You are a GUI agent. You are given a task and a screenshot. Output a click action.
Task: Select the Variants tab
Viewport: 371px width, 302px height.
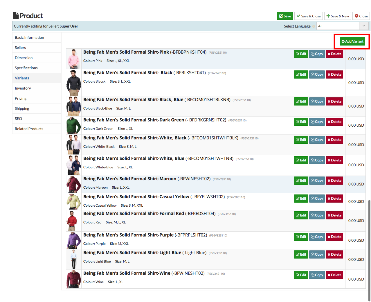37,78
